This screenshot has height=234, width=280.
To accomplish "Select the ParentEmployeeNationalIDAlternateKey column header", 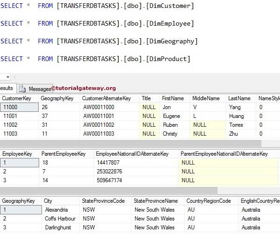I will (x=228, y=154).
